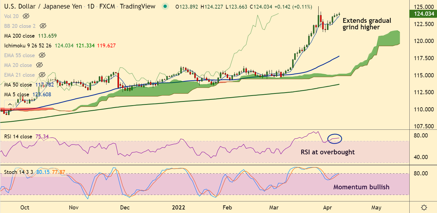Select the MA 5 close legend label
The image size is (437, 213).
coord(17,95)
